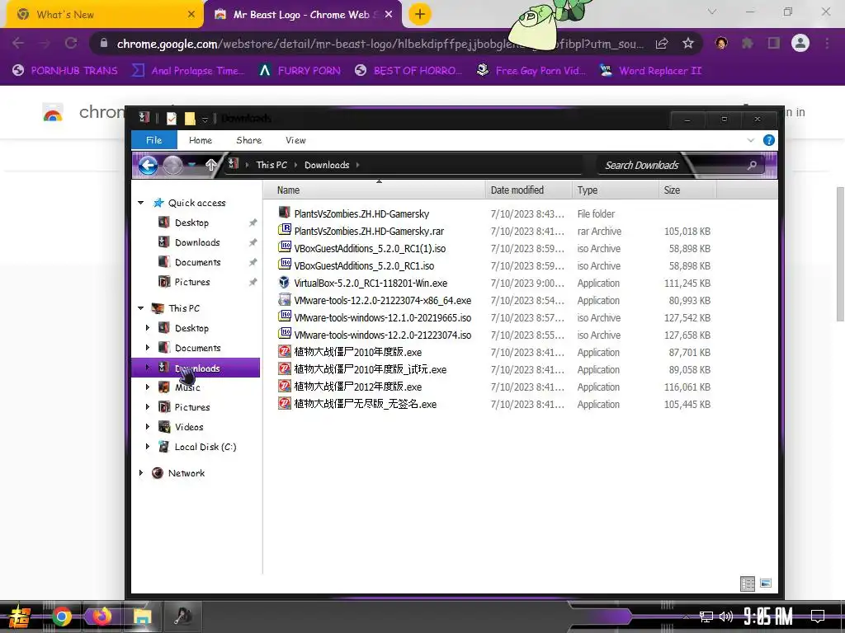Switch to large icons view layout icon

[x=766, y=584]
